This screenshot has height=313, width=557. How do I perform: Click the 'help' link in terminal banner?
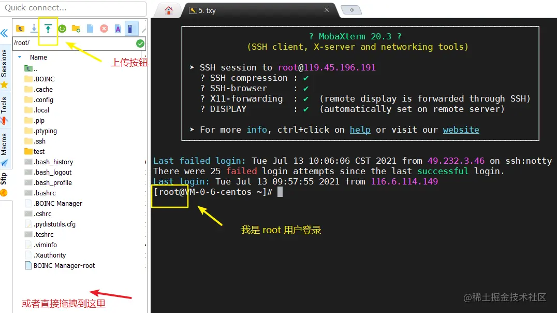click(x=360, y=130)
